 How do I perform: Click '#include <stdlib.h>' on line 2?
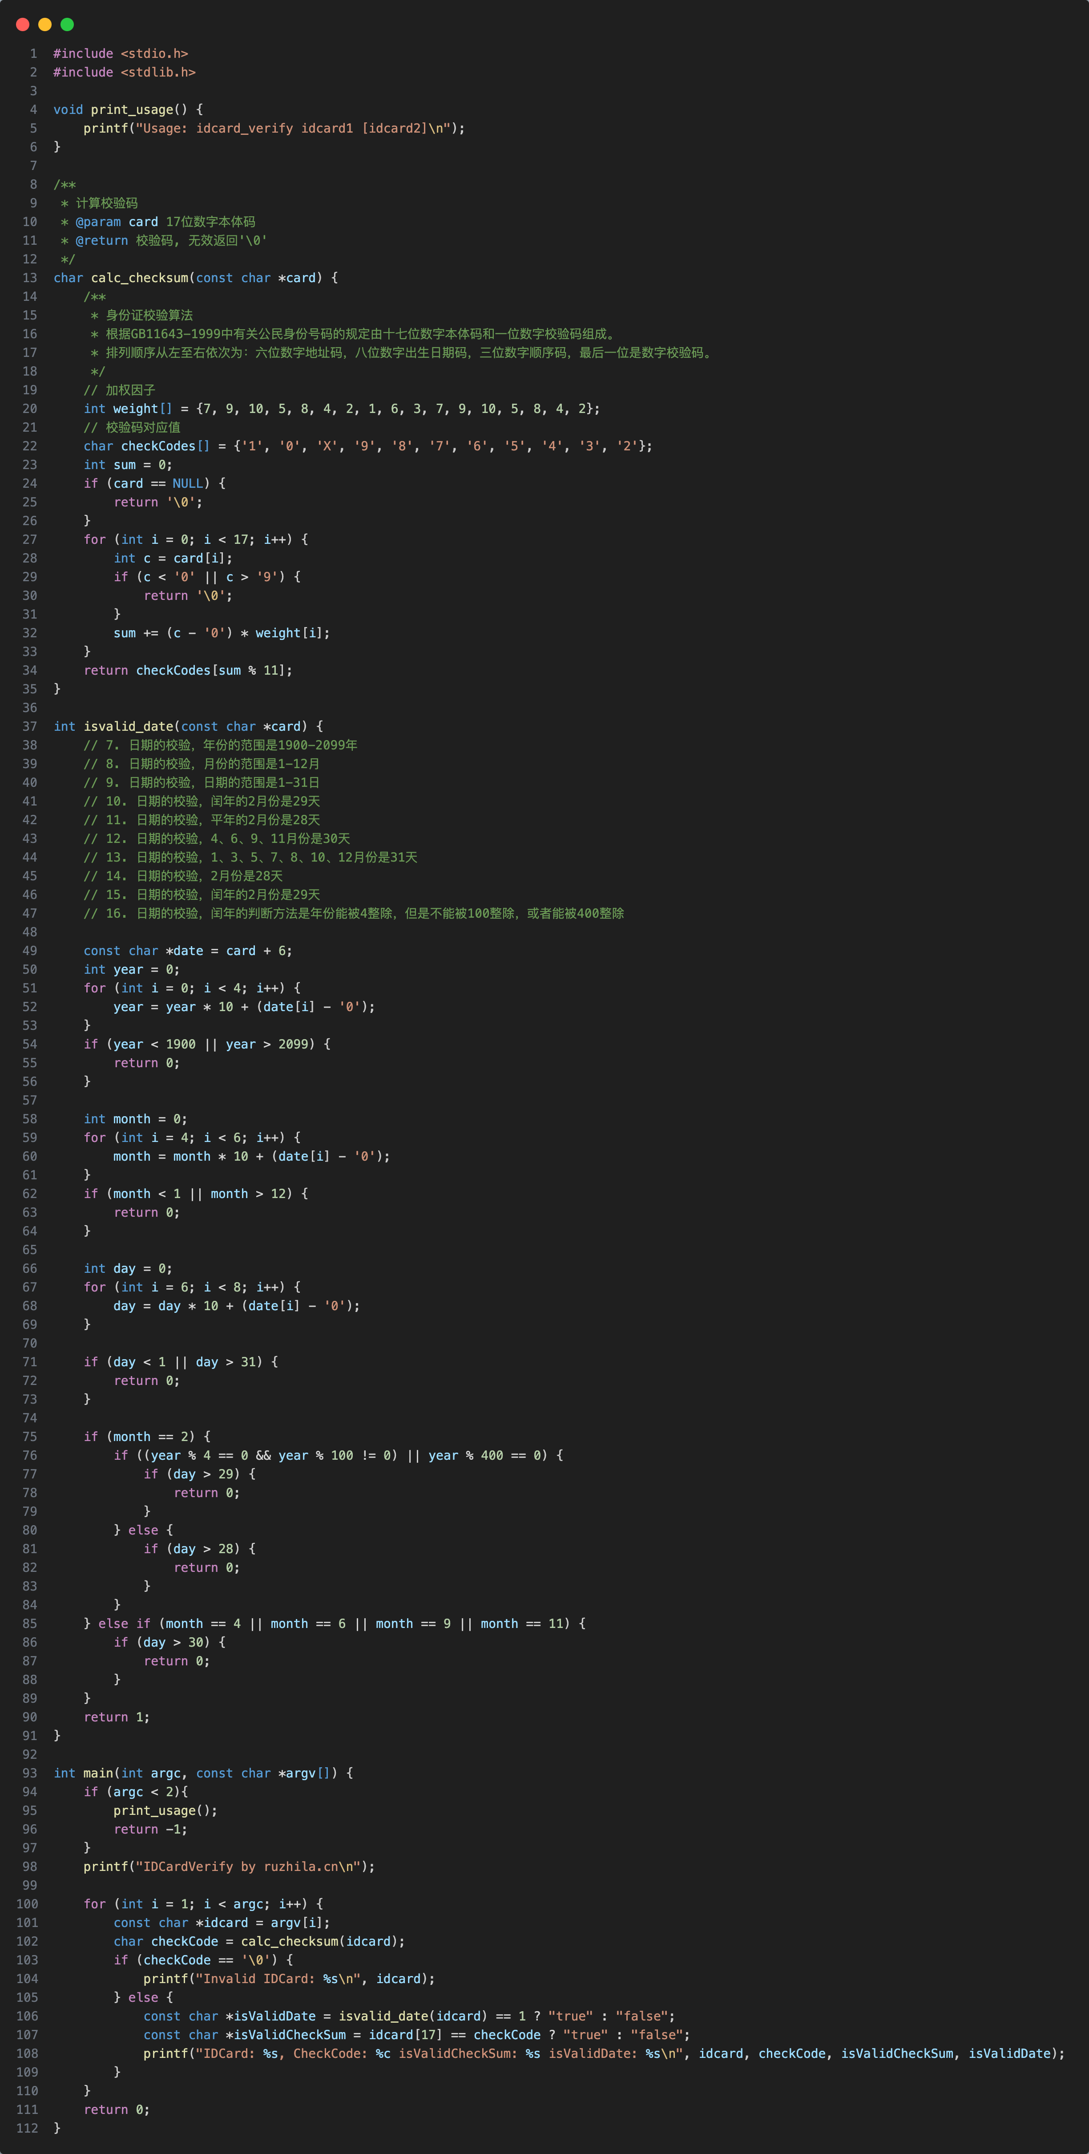125,72
